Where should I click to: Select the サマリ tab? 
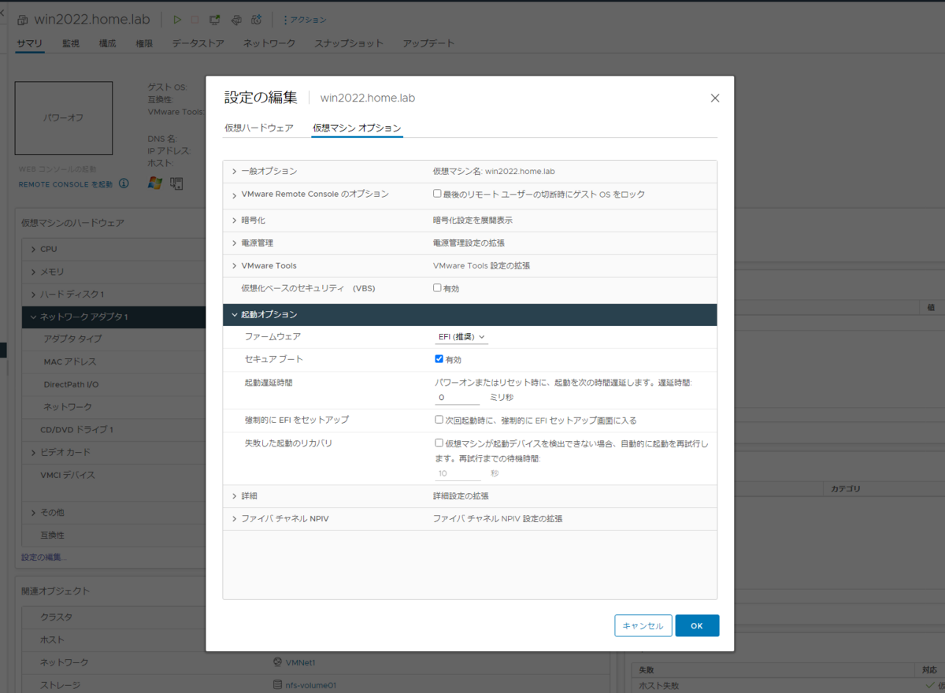point(30,43)
